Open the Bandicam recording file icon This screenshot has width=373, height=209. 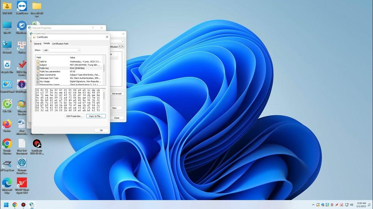pos(37,147)
